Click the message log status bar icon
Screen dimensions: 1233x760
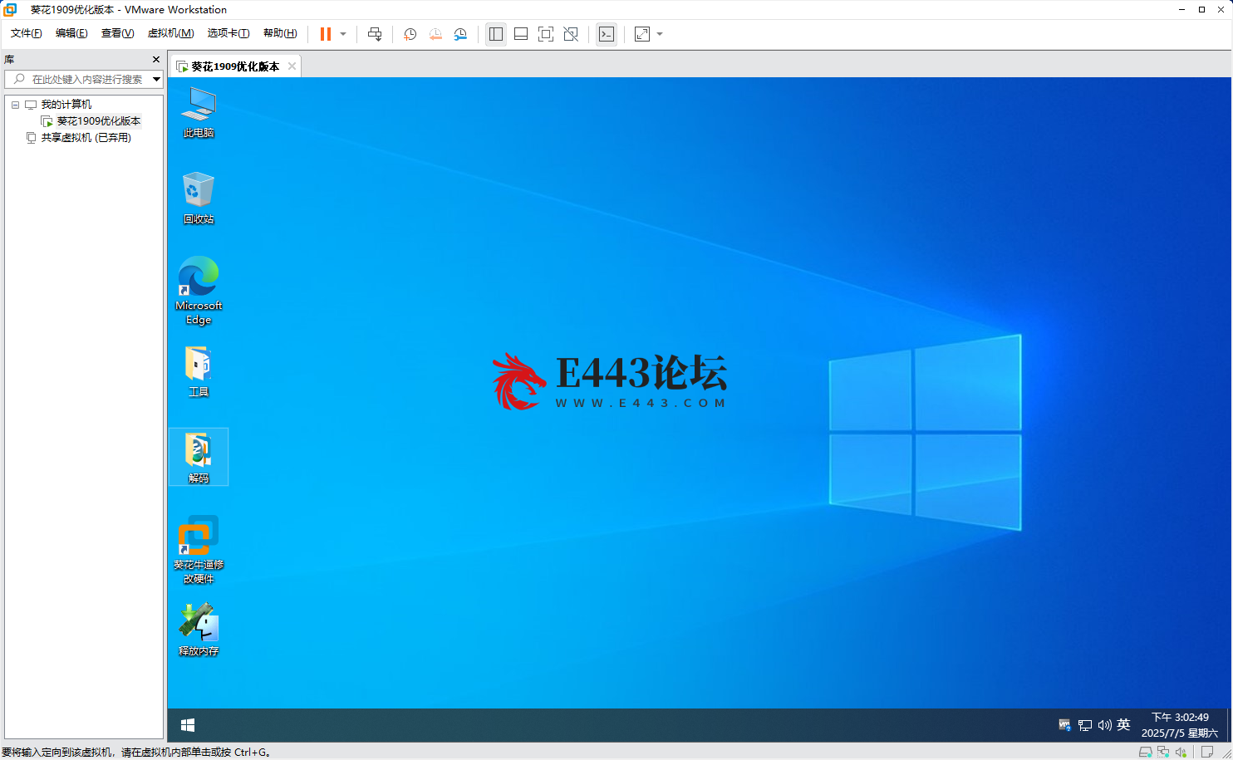(1207, 752)
